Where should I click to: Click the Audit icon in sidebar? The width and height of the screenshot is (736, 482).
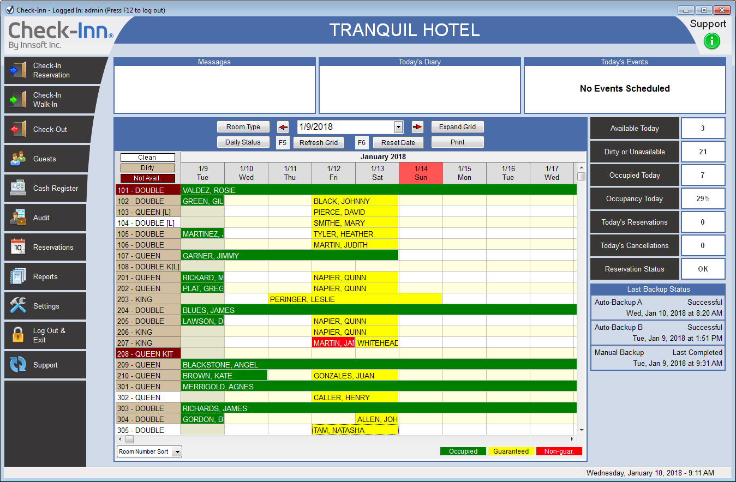[x=18, y=218]
